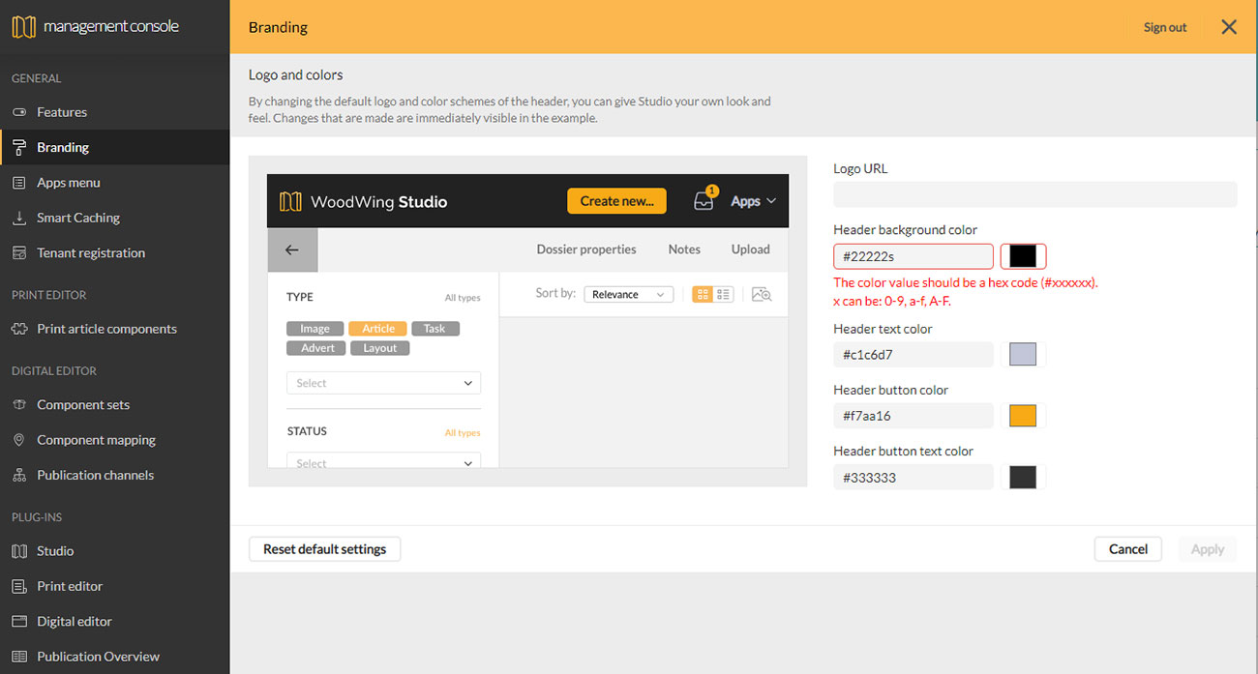Open Header button text color swatch
The width and height of the screenshot is (1258, 674).
[1023, 477]
